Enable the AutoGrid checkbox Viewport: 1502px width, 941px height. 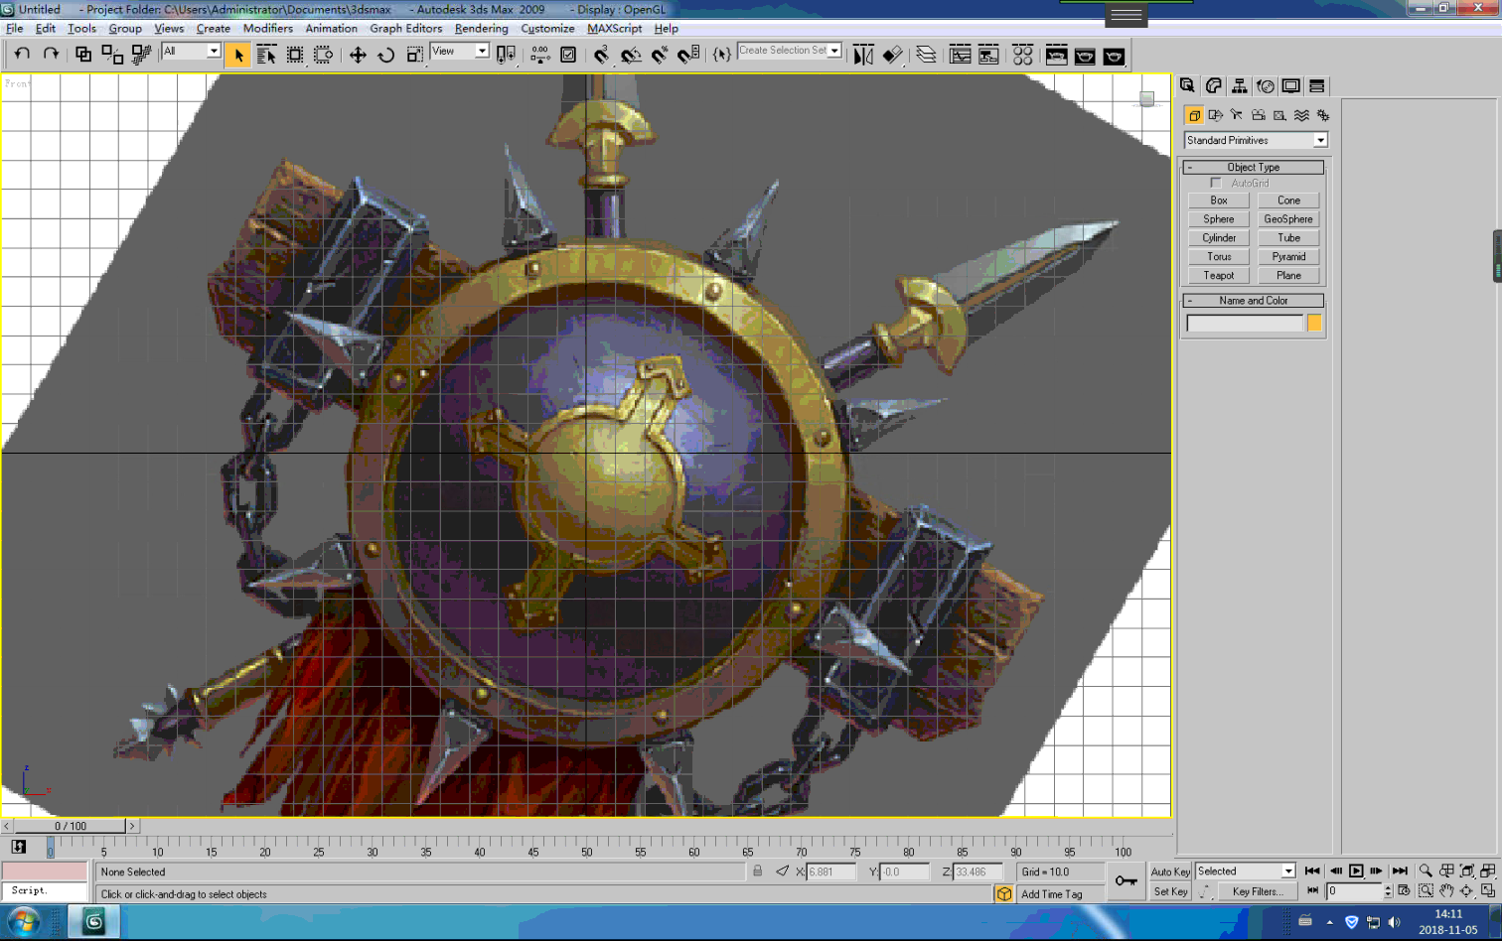point(1216,183)
